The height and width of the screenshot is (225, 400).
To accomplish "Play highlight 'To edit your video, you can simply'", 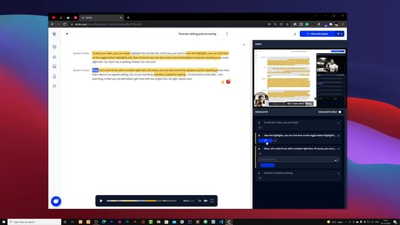I will [259, 122].
